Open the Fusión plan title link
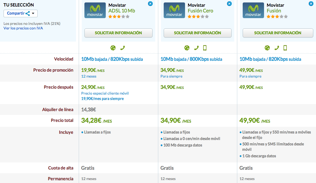The width and height of the screenshot is (316, 183). 274,11
